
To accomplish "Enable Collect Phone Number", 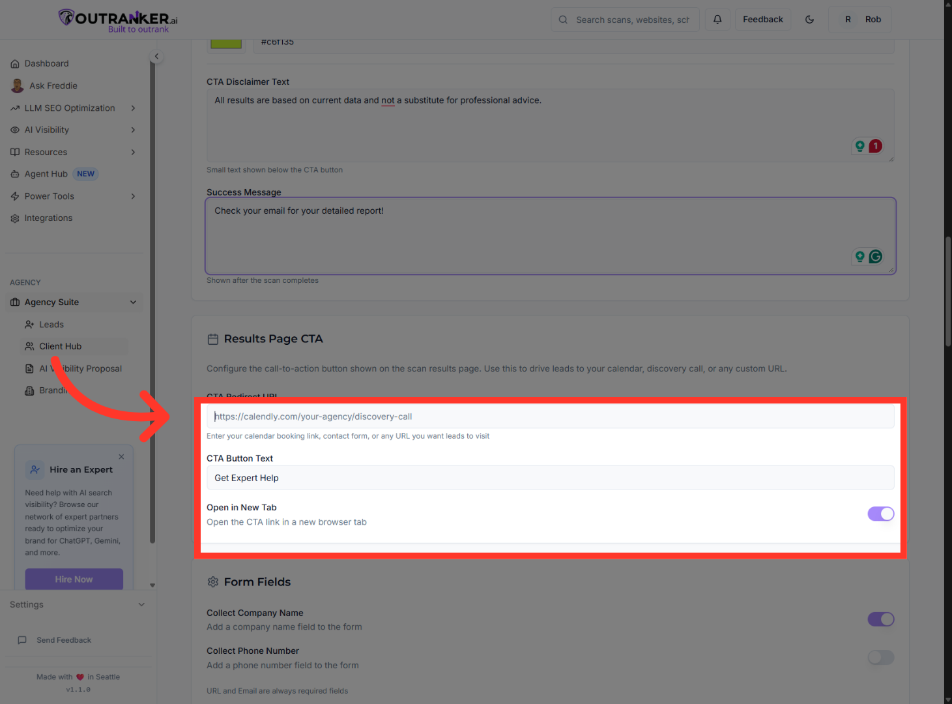I will coord(880,658).
